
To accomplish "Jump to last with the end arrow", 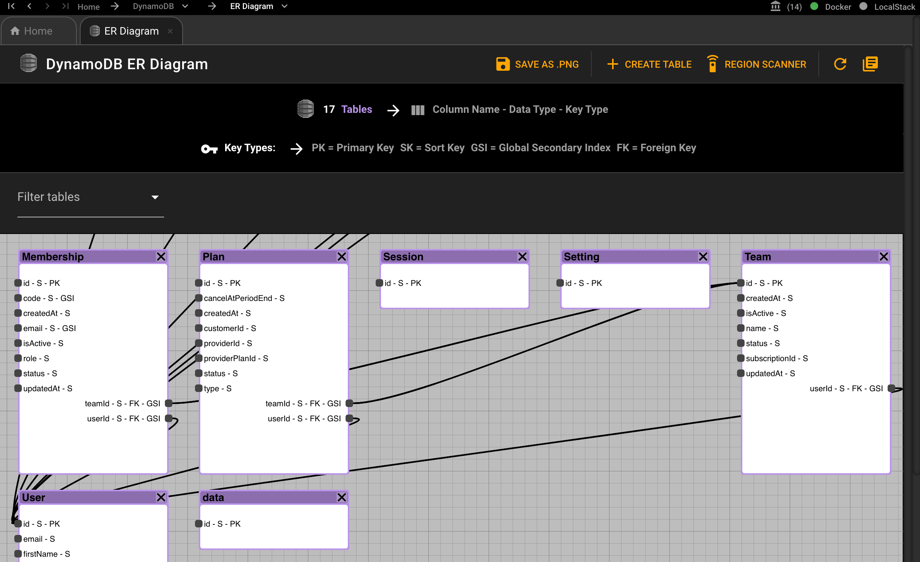I will (65, 6).
